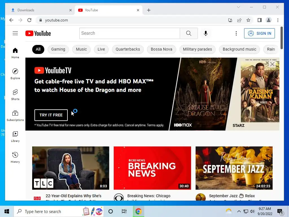
Task: Open CBS Breaking News video thumbnail
Action: (152, 168)
